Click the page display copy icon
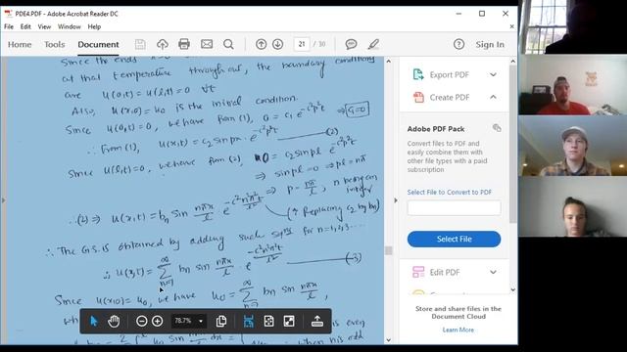This screenshot has height=352, width=627. [x=221, y=321]
